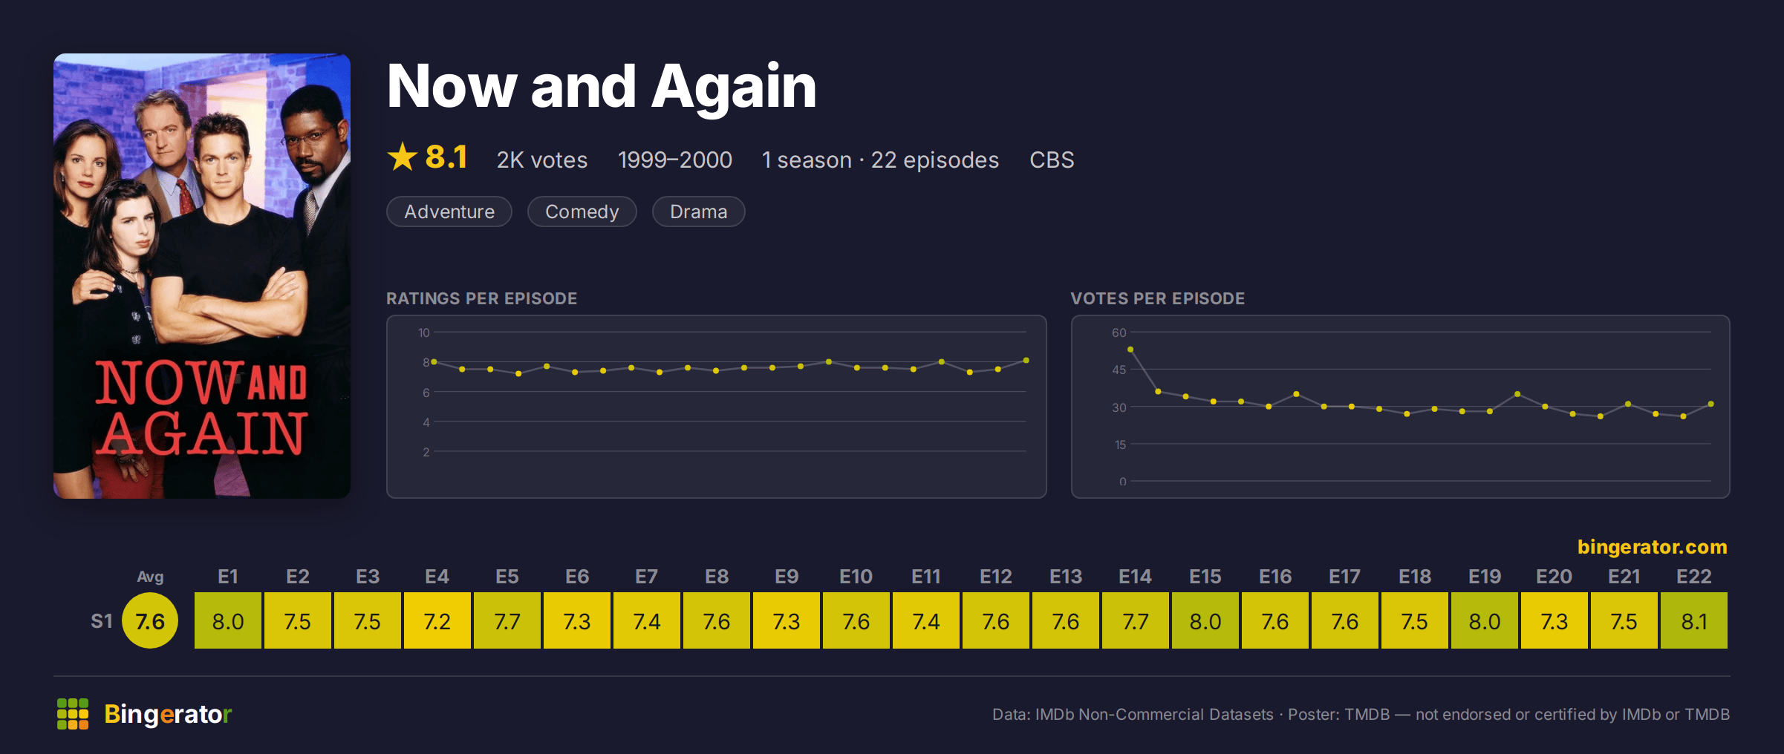Visit the bingerator.com link
The image size is (1784, 754).
click(1653, 547)
